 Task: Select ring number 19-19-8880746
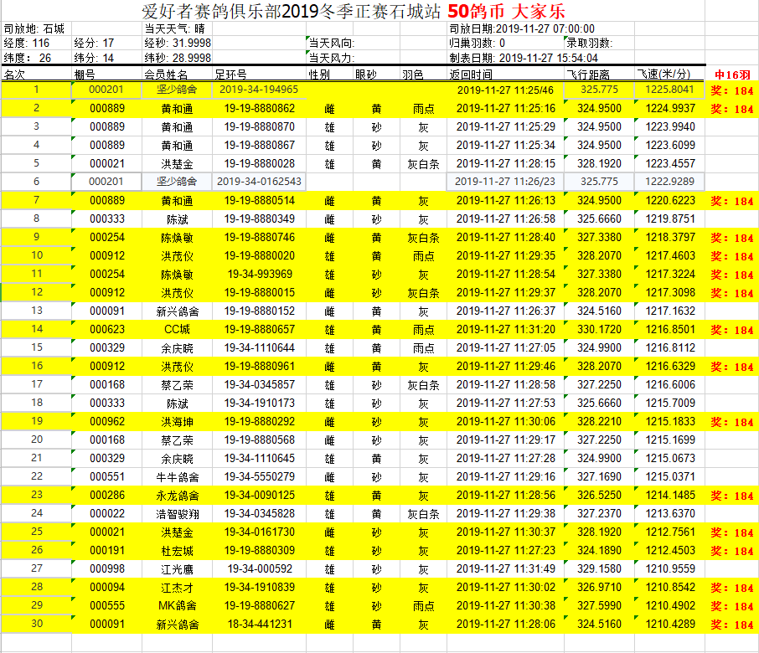[x=260, y=237]
